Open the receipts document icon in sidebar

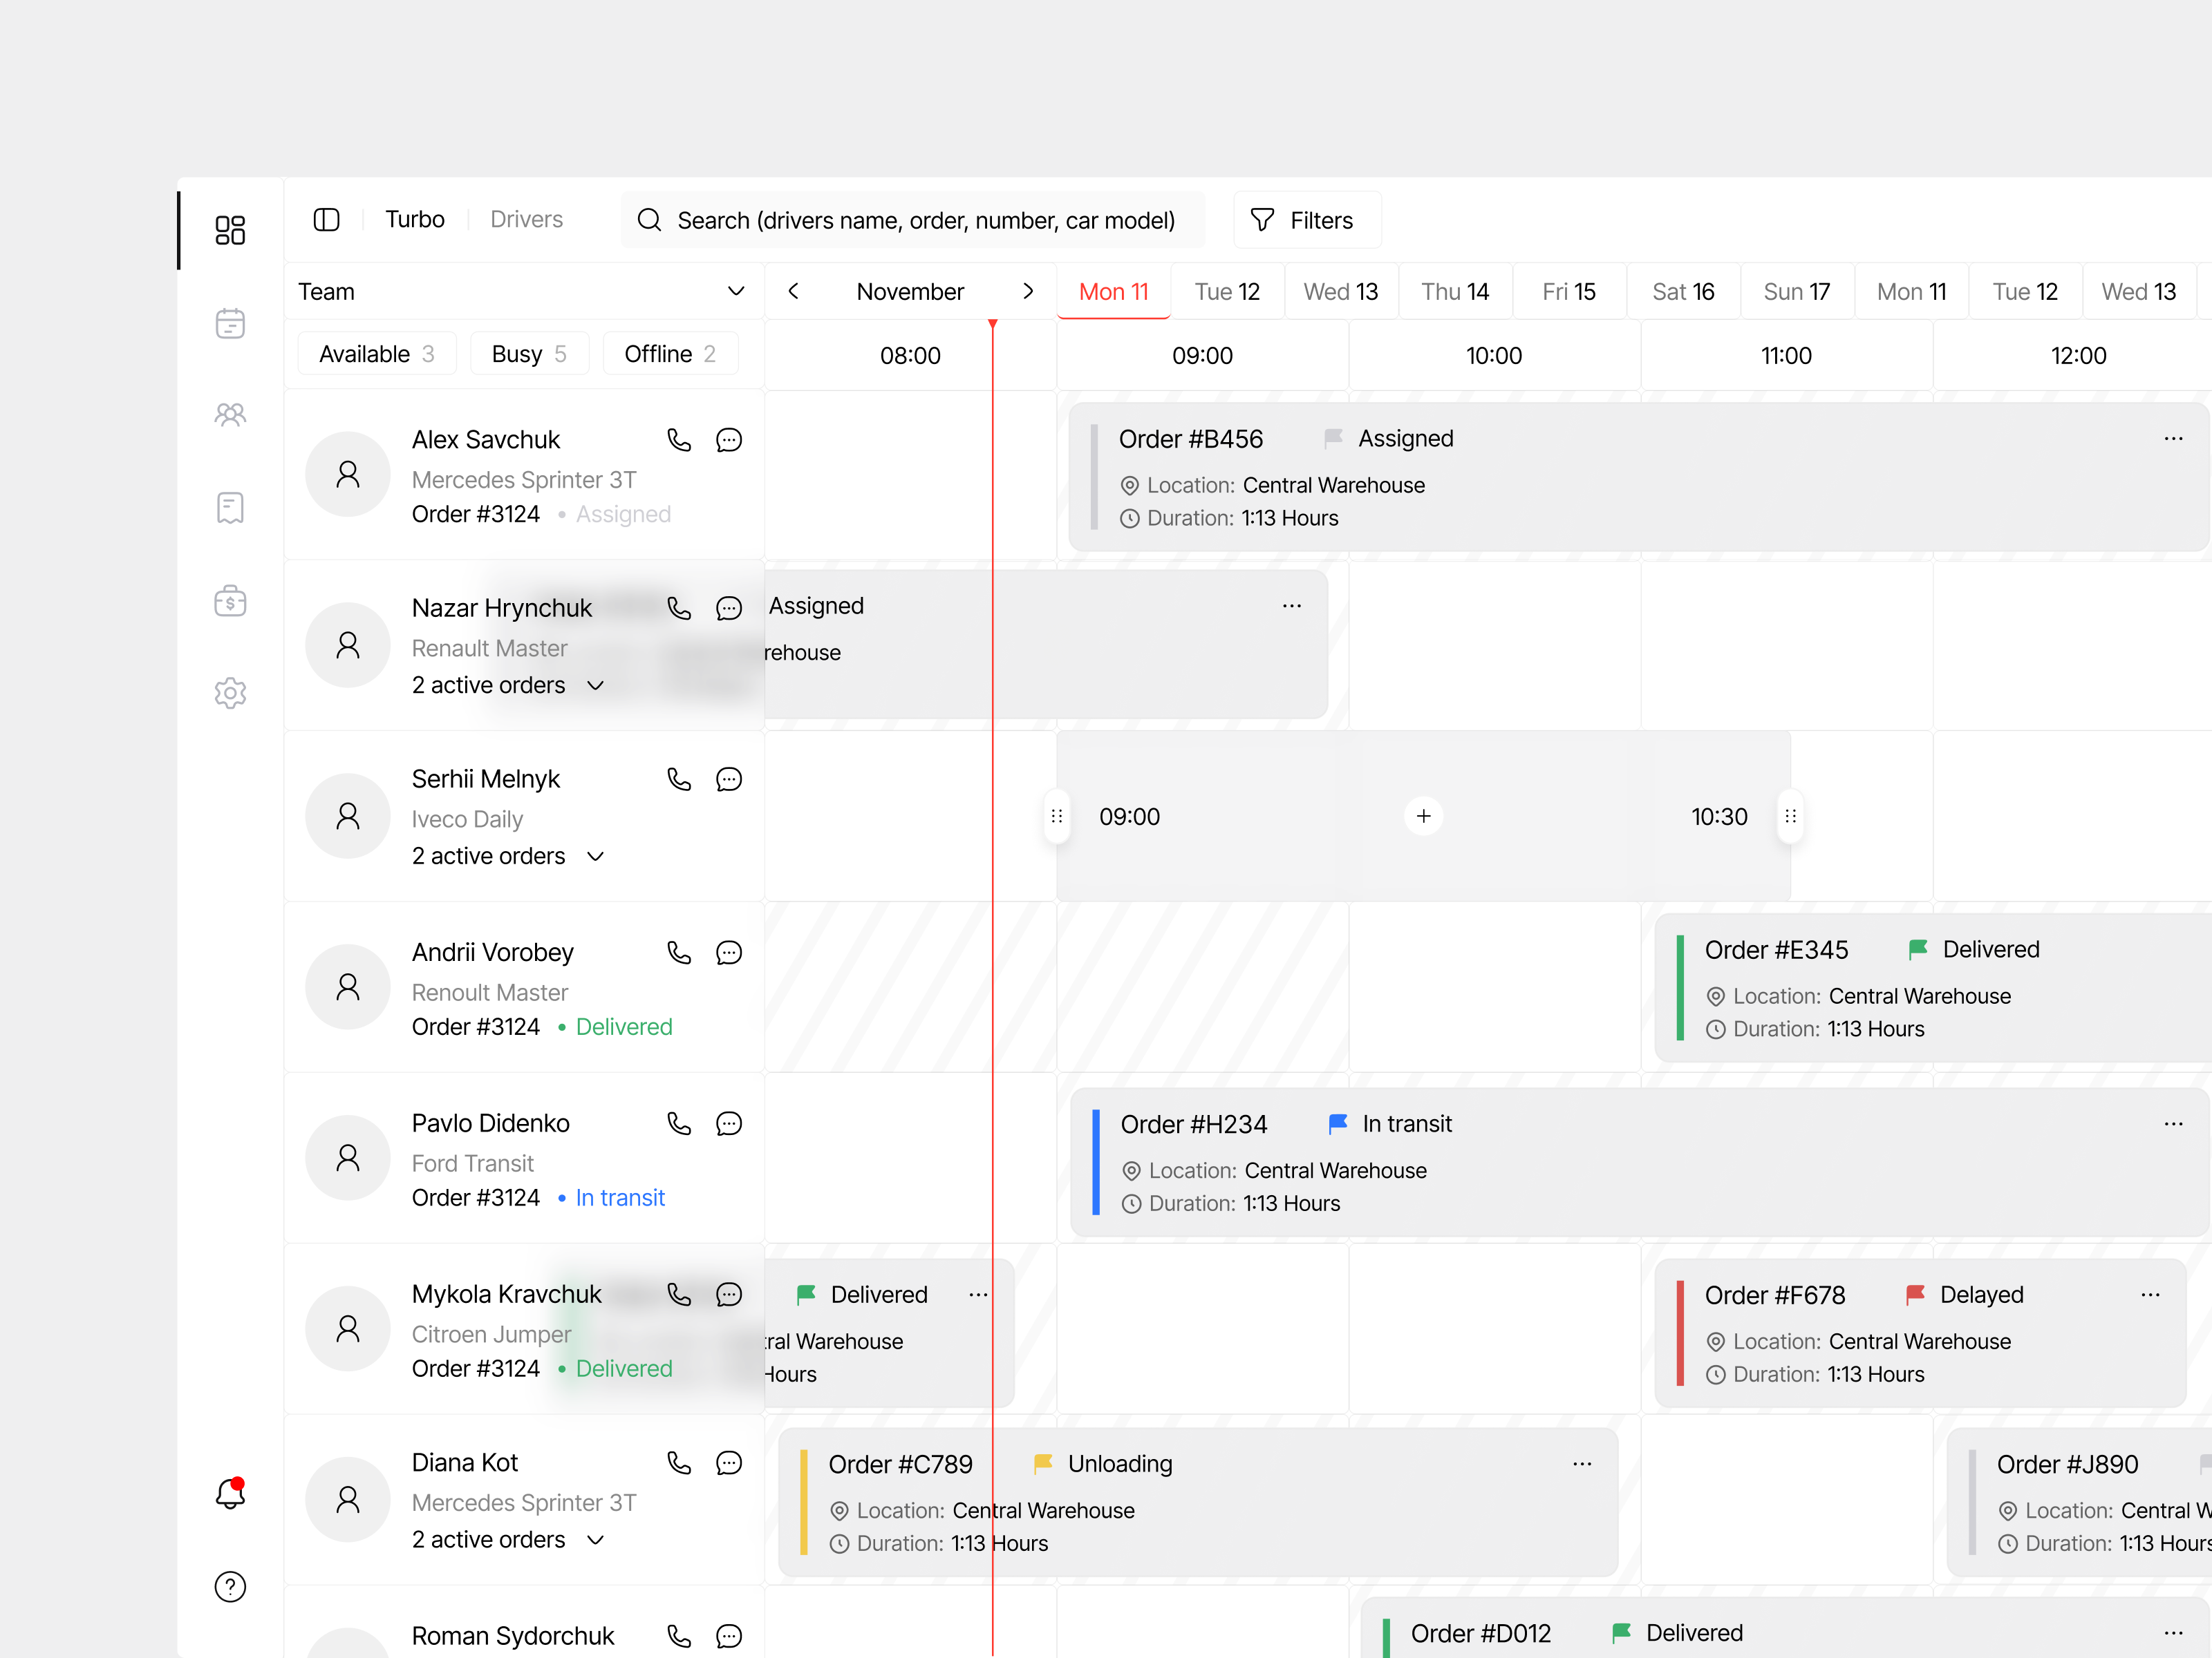click(230, 508)
